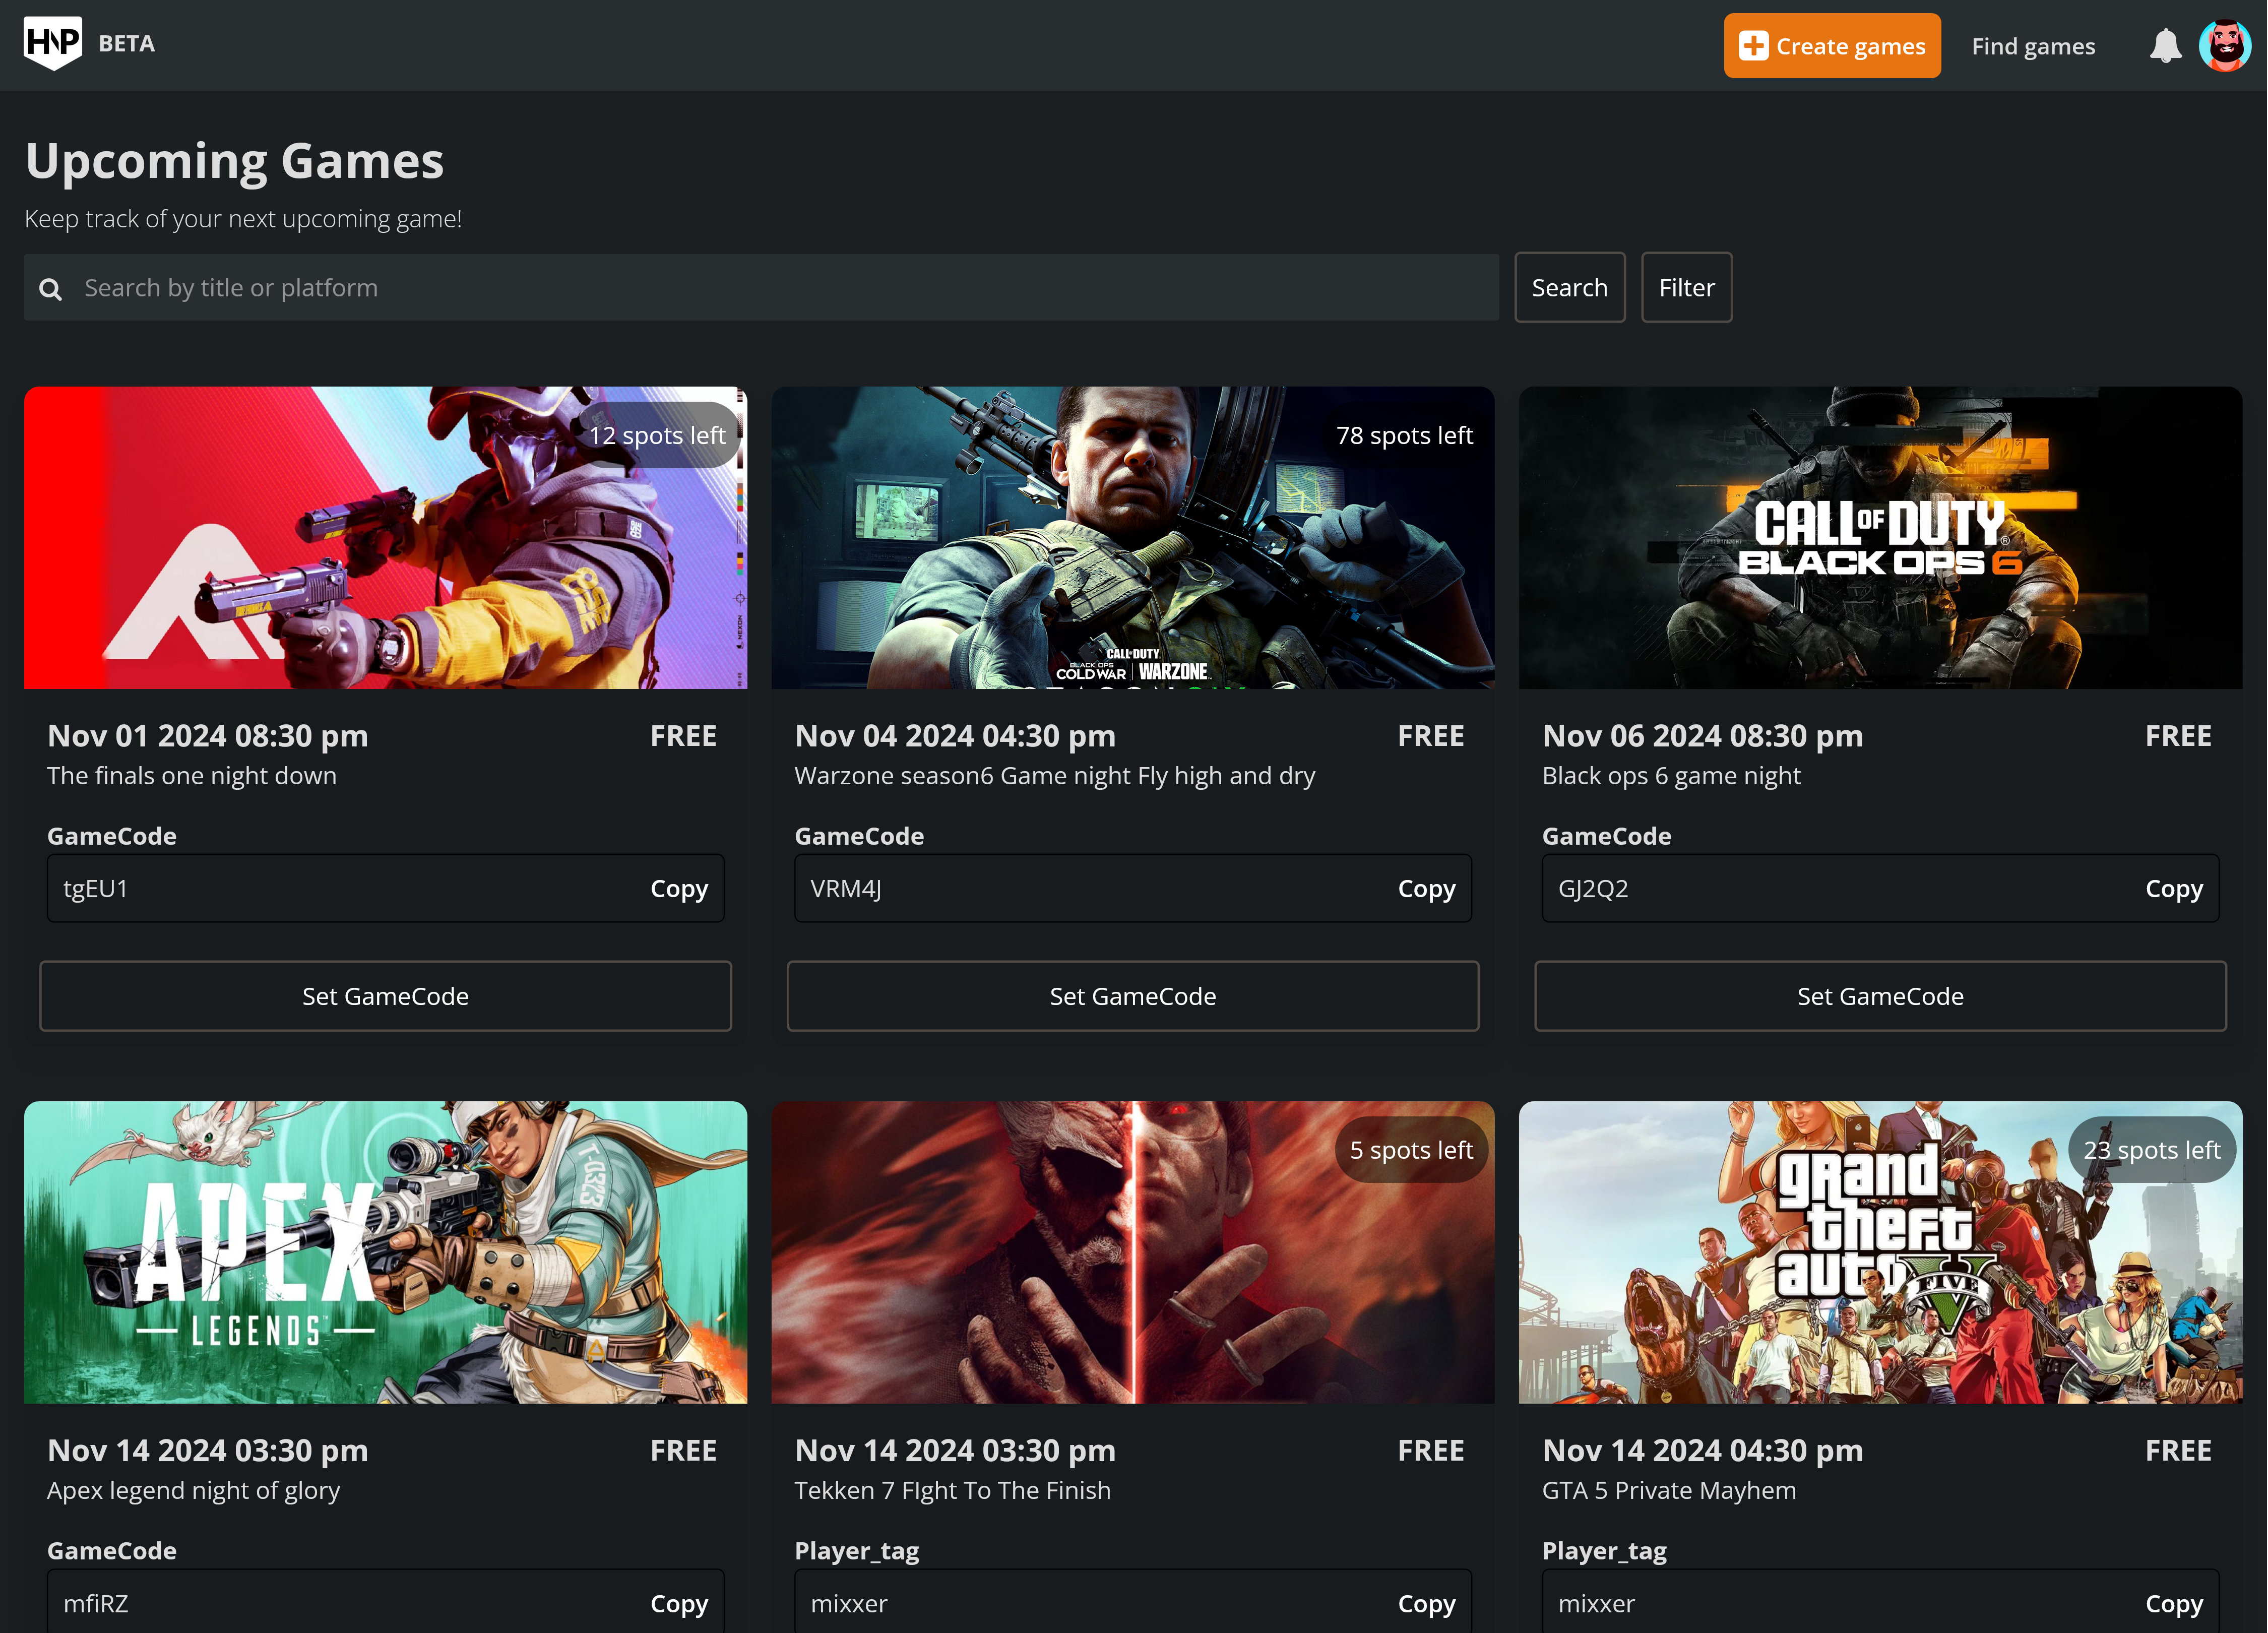Click the 5 spots left badge

pyautogui.click(x=1411, y=1150)
